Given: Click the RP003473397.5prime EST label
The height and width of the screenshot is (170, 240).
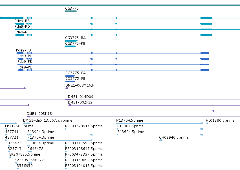Looking at the screenshot, I should coord(84,155).
